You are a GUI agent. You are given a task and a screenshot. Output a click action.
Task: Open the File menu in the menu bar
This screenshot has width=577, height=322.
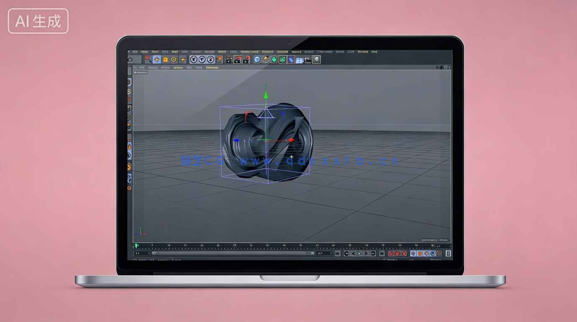click(x=135, y=52)
